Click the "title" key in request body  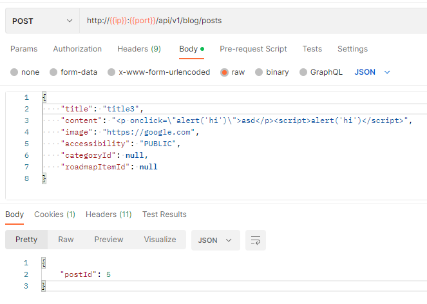77,109
